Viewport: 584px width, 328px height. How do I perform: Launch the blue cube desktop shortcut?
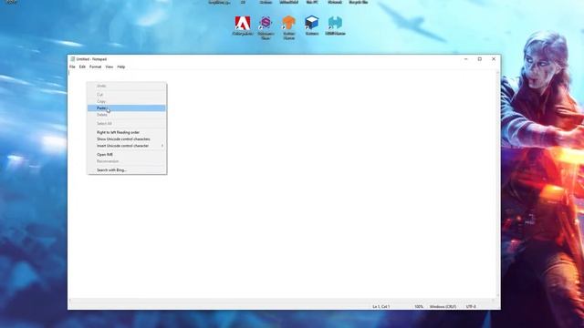[312, 26]
